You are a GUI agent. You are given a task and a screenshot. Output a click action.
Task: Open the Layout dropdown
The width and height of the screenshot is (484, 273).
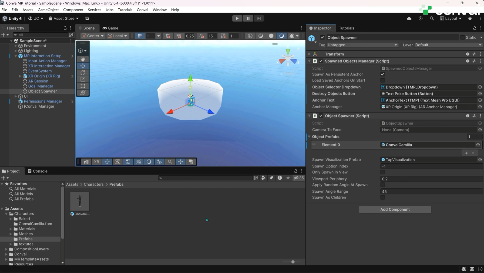click(451, 18)
